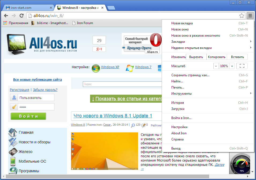Click the Мобильные ОС phone icon
This screenshot has width=256, height=180.
(x=13, y=161)
